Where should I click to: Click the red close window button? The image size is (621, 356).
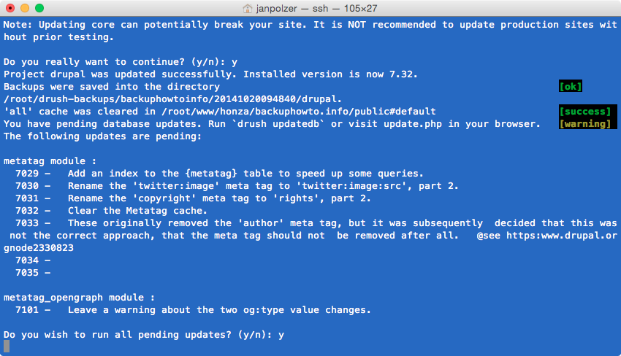(10, 8)
